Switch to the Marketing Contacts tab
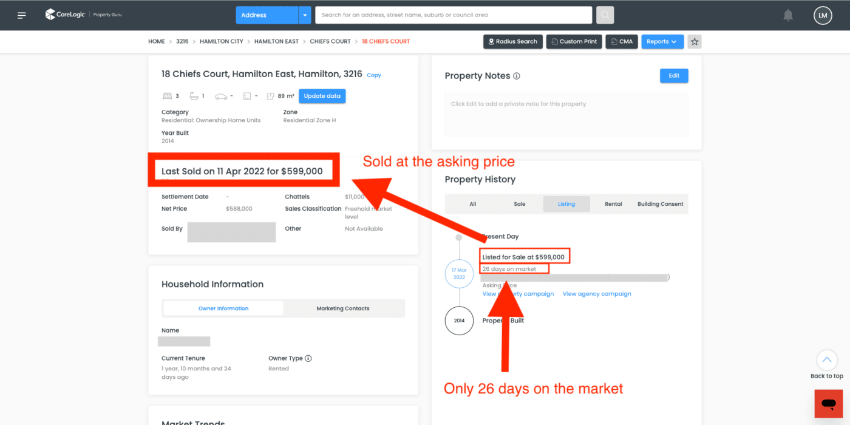This screenshot has width=850, height=425. click(343, 308)
